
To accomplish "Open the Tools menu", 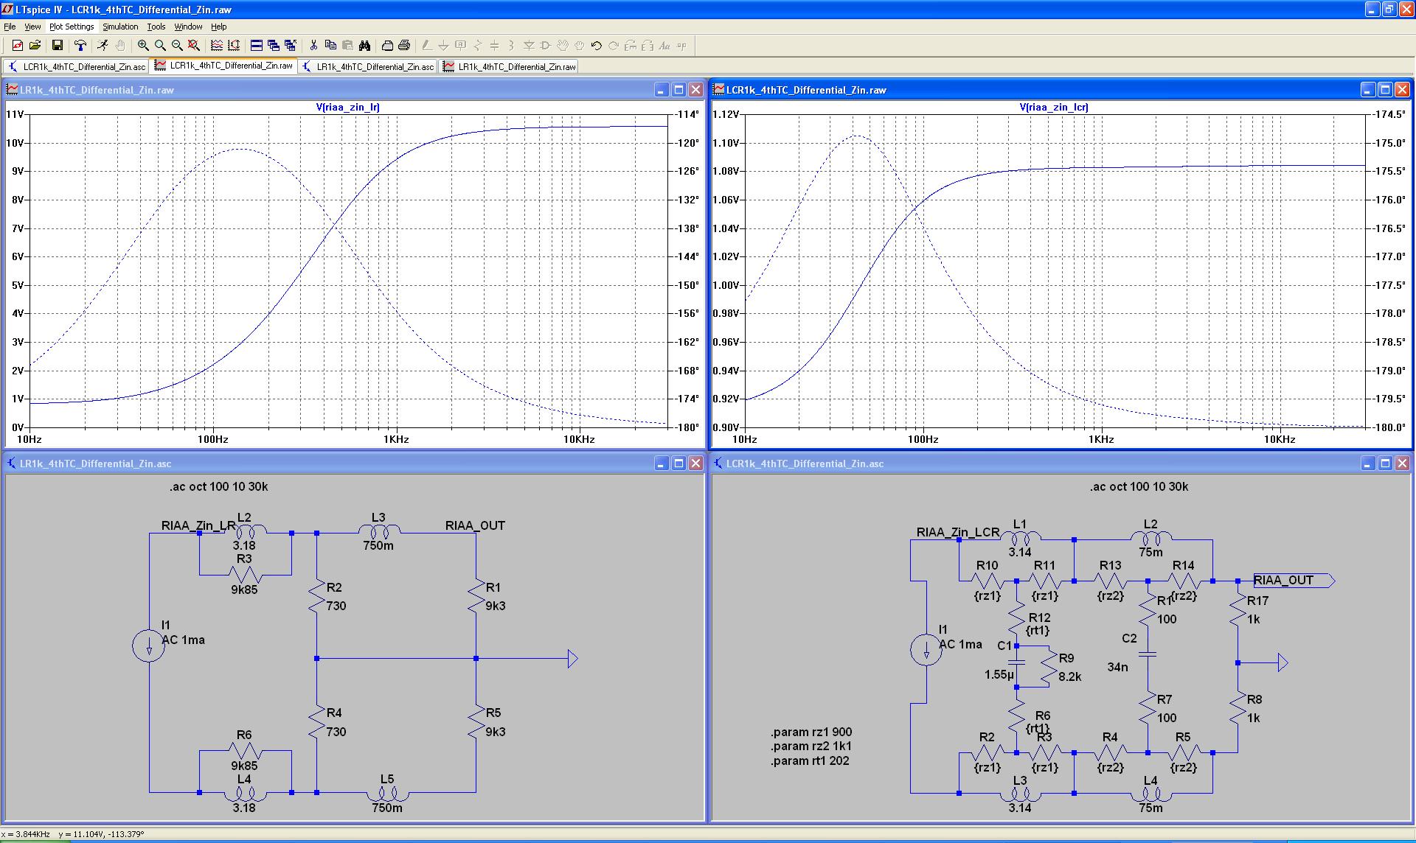I will pyautogui.click(x=156, y=27).
